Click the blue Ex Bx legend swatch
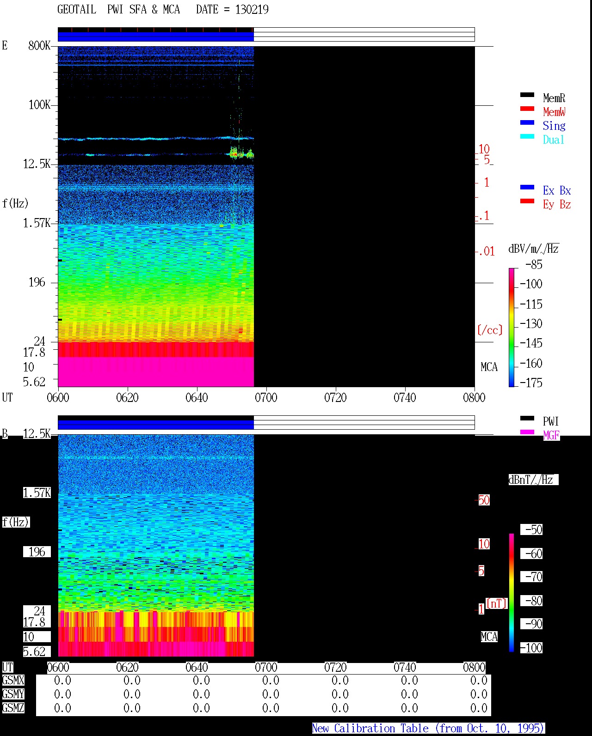 pos(527,188)
